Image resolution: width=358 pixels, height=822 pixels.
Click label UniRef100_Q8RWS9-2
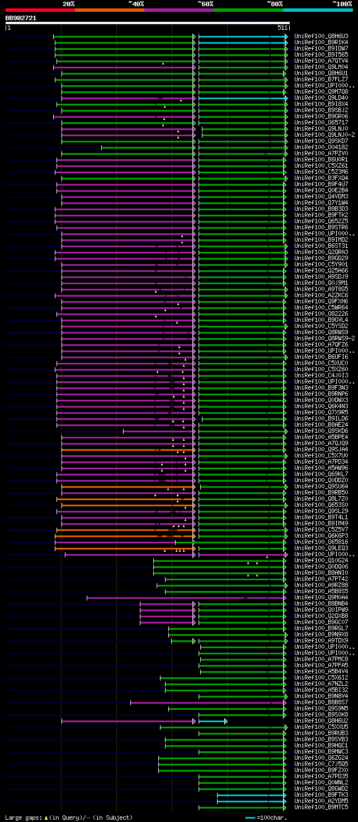(324, 338)
